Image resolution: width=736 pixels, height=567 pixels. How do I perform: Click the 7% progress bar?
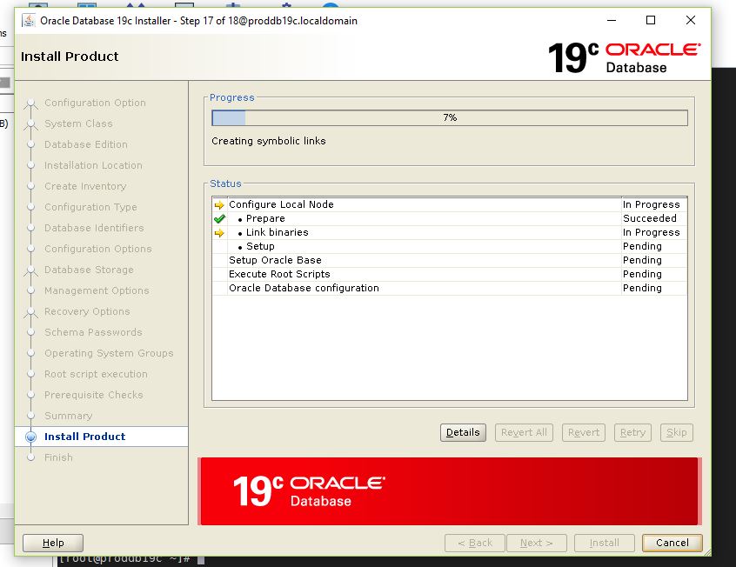coord(448,117)
